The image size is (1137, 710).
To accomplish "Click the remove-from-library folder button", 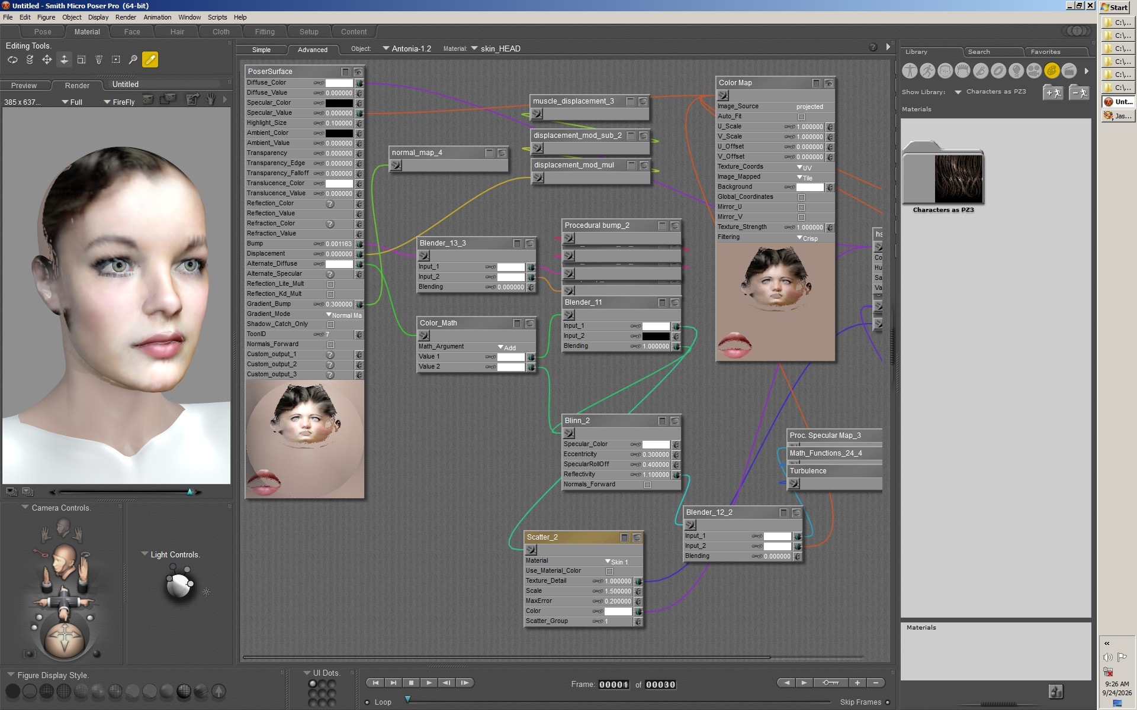I will pos(1080,92).
